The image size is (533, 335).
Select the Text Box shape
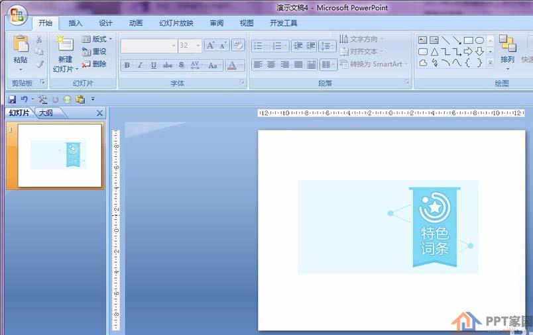(x=422, y=40)
